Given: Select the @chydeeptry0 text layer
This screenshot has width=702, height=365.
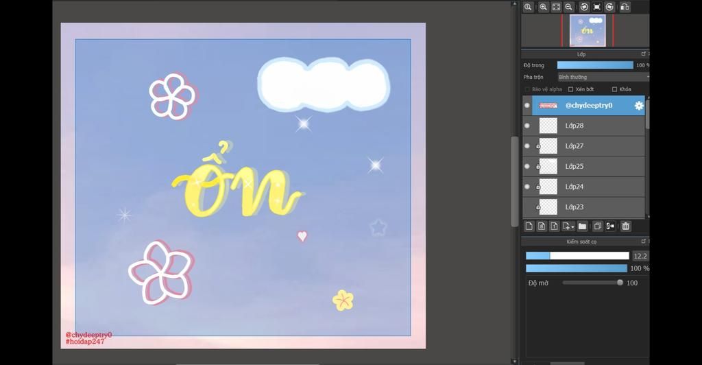Looking at the screenshot, I should [588, 106].
